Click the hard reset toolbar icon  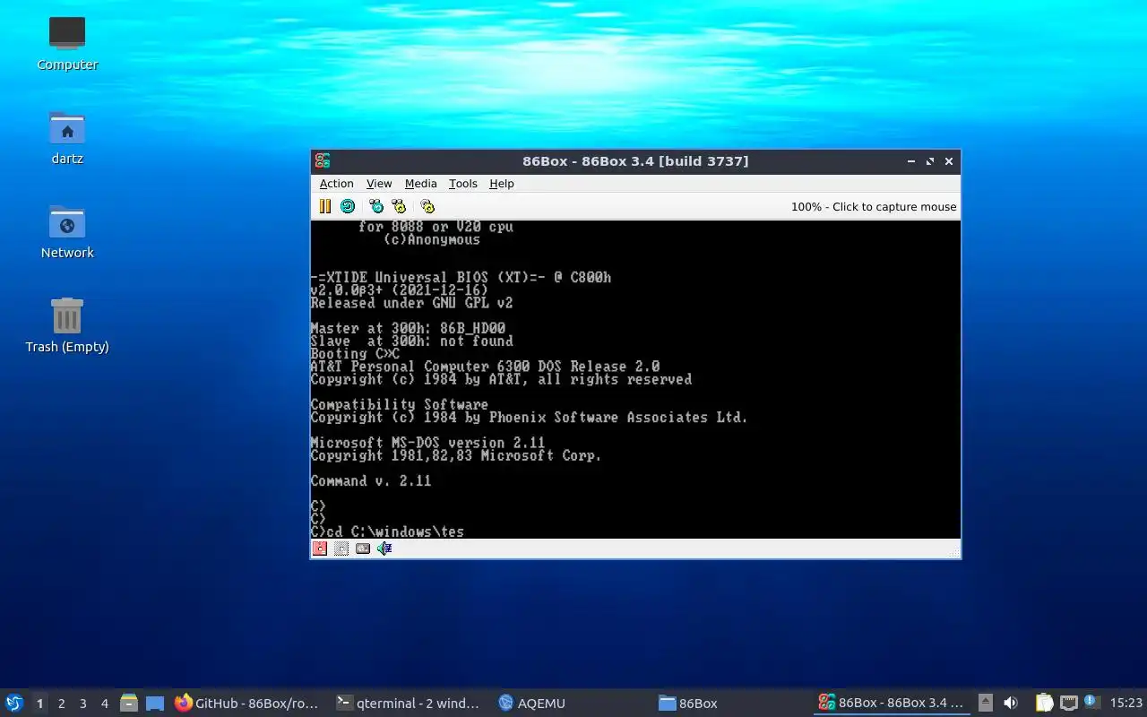(348, 206)
